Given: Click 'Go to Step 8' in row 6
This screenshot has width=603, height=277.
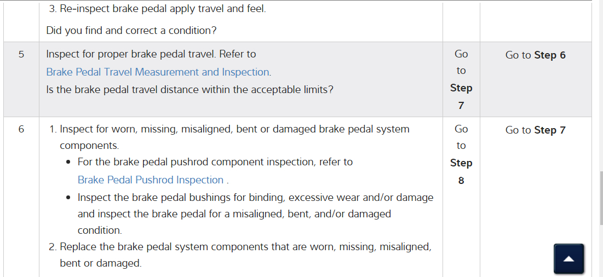Looking at the screenshot, I should [x=461, y=154].
